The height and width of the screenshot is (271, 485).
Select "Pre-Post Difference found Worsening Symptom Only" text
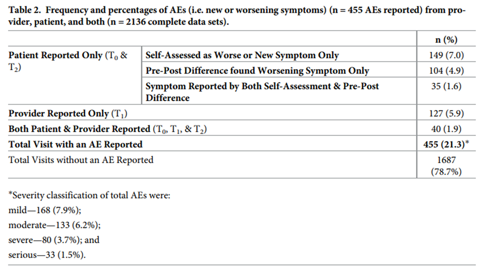pos(257,71)
